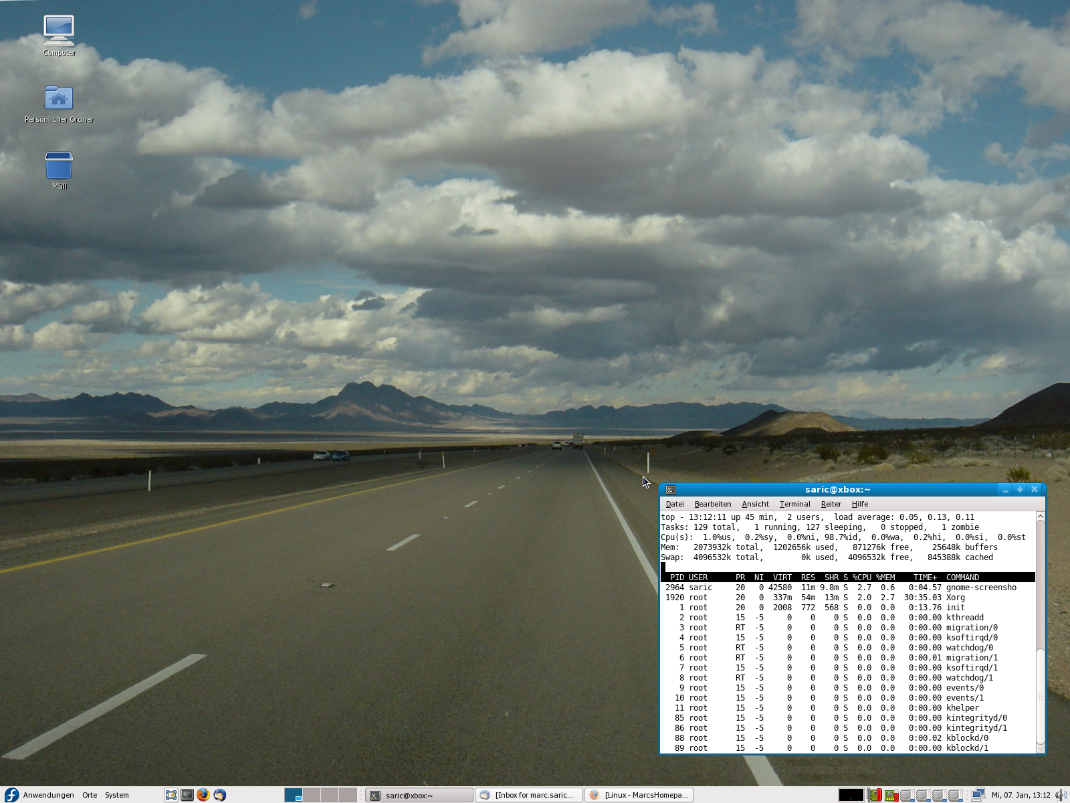Switch to Inbox Thunderbird taskbar window
The height and width of the screenshot is (803, 1070).
528,795
